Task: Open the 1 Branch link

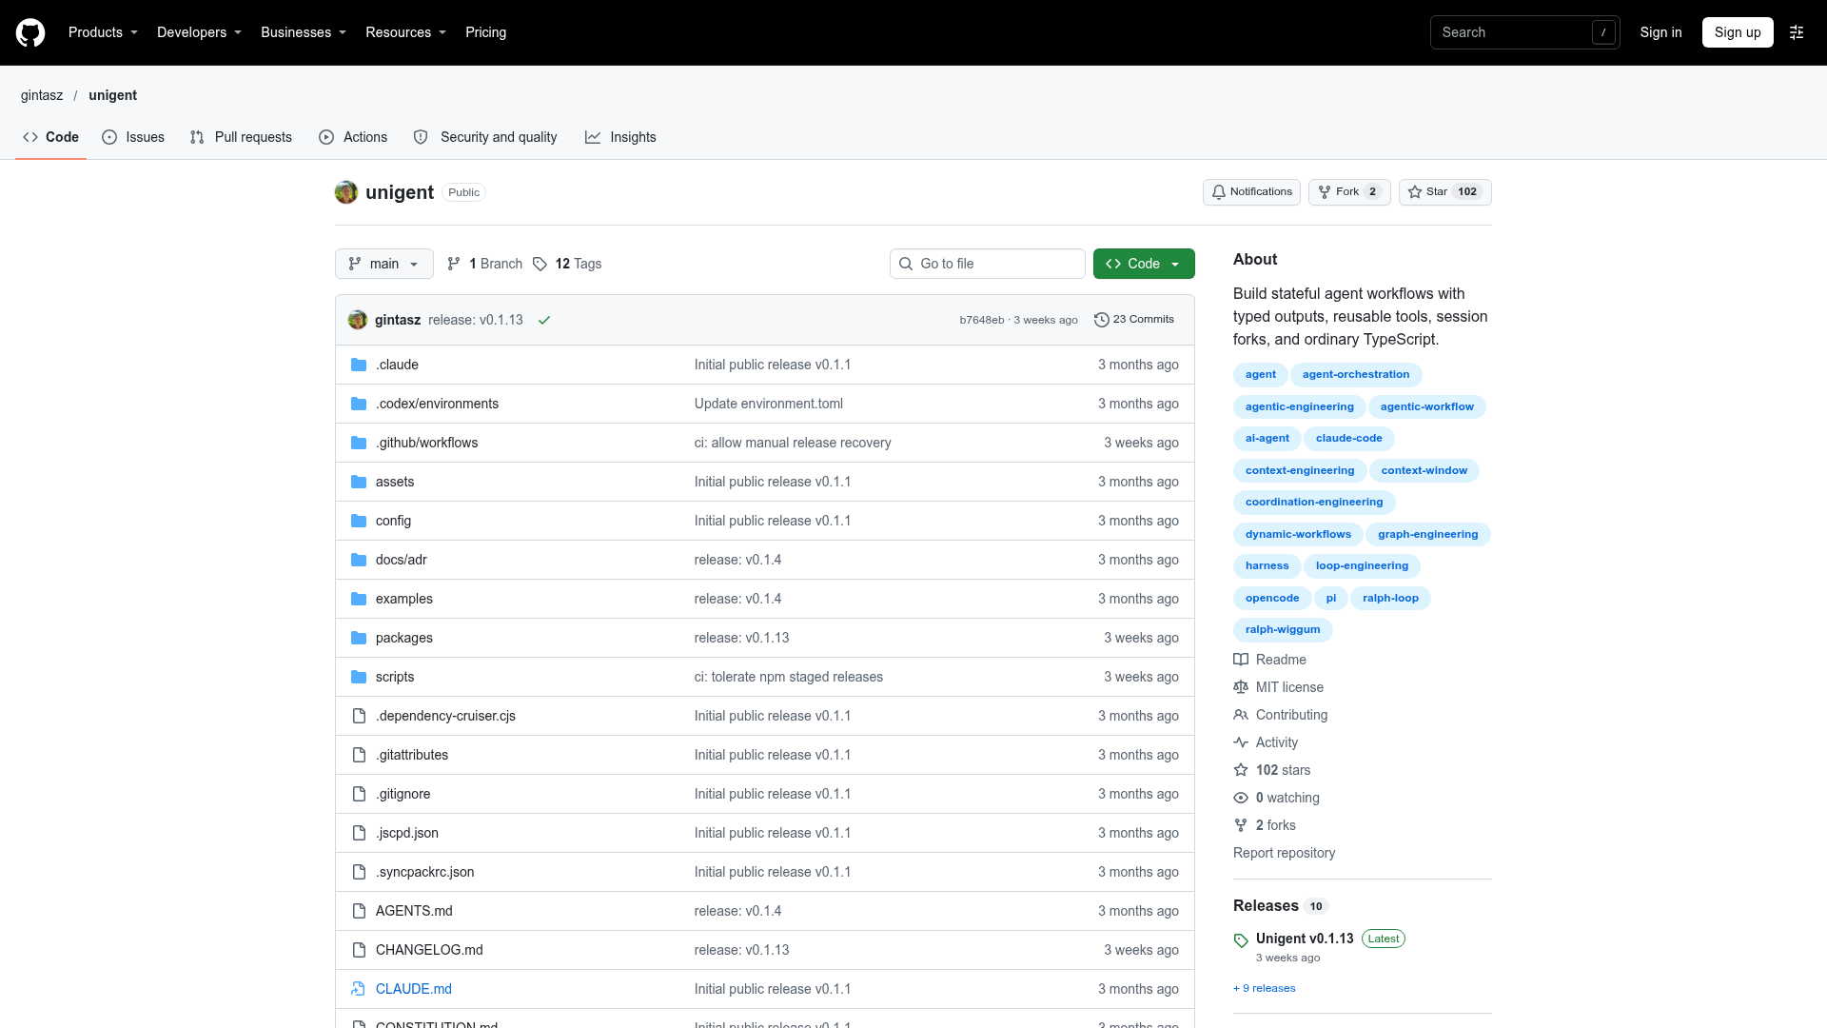Action: pyautogui.click(x=484, y=264)
